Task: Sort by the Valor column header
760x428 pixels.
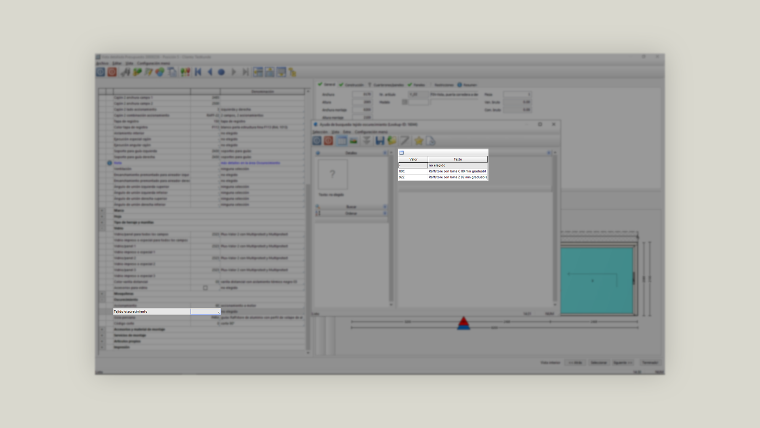Action: click(413, 159)
